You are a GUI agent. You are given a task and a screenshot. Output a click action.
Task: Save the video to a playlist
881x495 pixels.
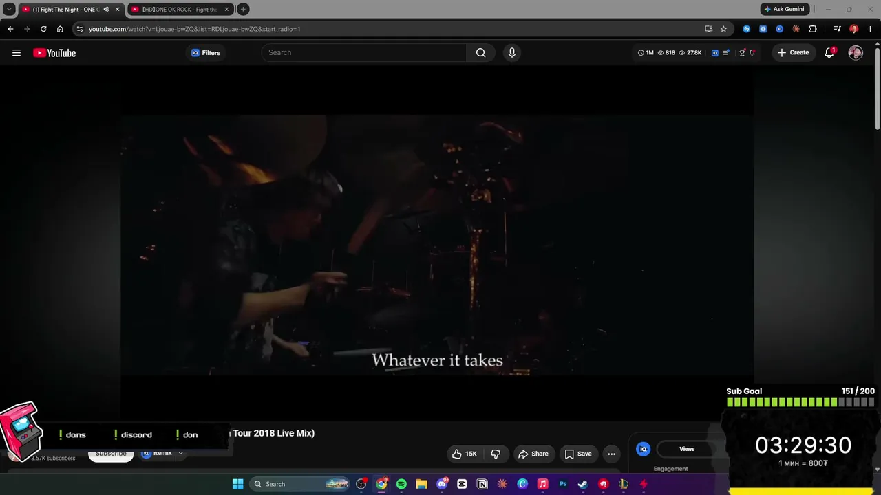pos(577,454)
